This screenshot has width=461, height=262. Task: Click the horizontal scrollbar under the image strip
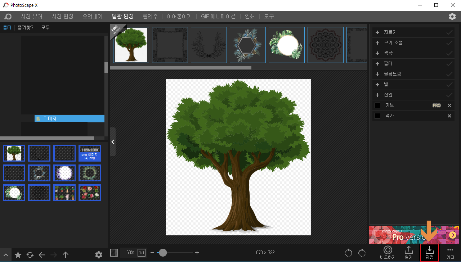(x=181, y=67)
